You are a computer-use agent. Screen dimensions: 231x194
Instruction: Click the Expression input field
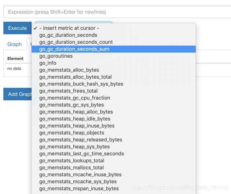click(117, 12)
